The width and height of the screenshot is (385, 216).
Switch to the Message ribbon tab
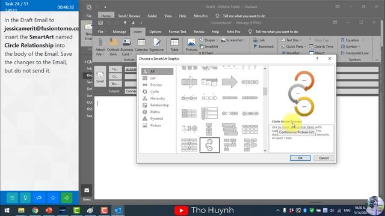pos(119,32)
